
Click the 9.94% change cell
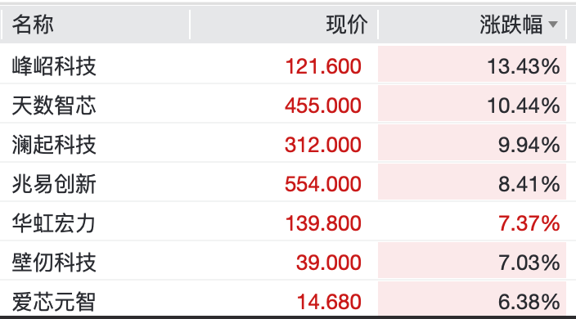[x=472, y=142]
